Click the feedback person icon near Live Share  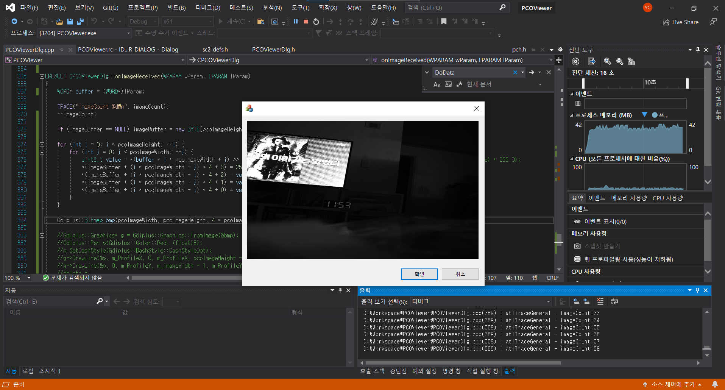(713, 22)
